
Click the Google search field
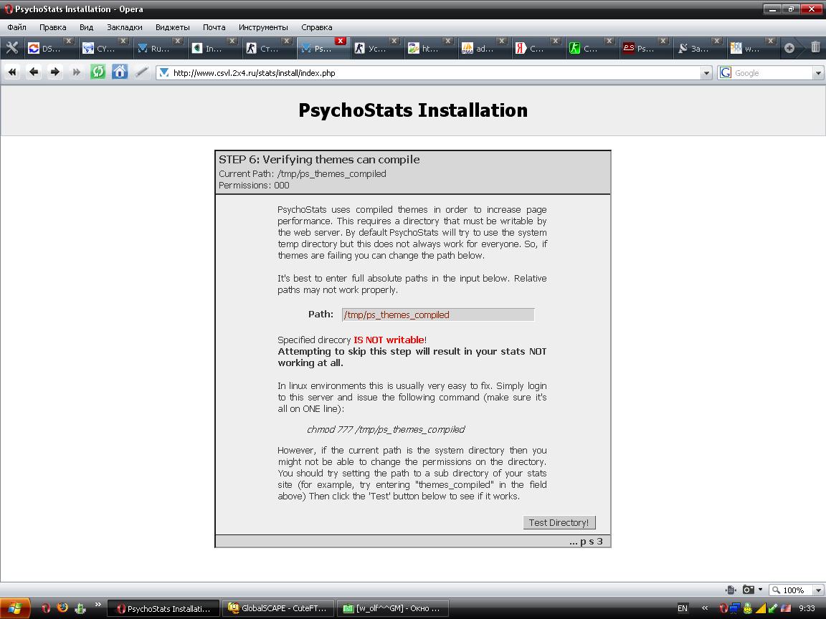click(773, 73)
